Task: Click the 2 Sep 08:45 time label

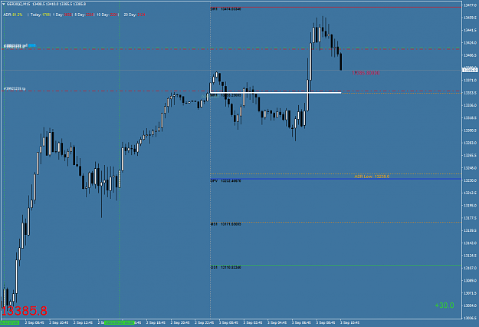Action: coord(34,322)
